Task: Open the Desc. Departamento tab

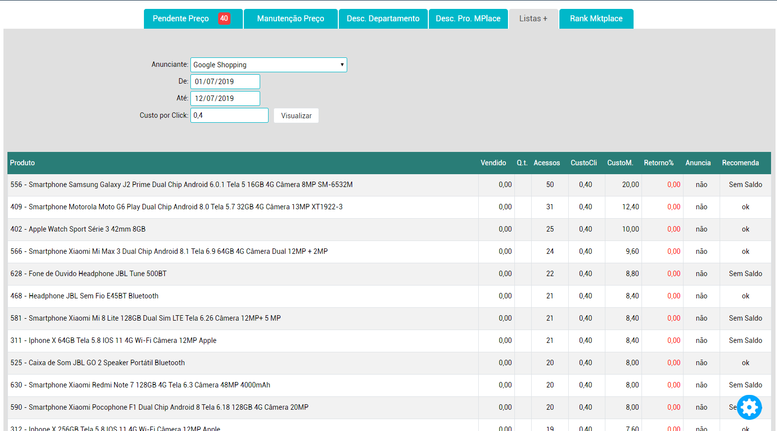Action: coord(383,19)
